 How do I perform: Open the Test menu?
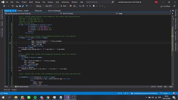point(44,2)
